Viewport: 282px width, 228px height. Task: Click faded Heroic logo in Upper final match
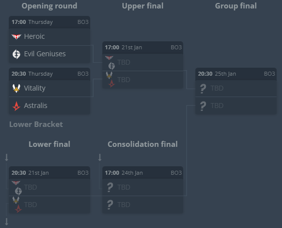click(109, 58)
